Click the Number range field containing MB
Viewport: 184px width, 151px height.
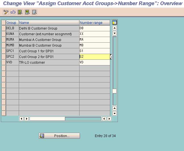pos(95,45)
